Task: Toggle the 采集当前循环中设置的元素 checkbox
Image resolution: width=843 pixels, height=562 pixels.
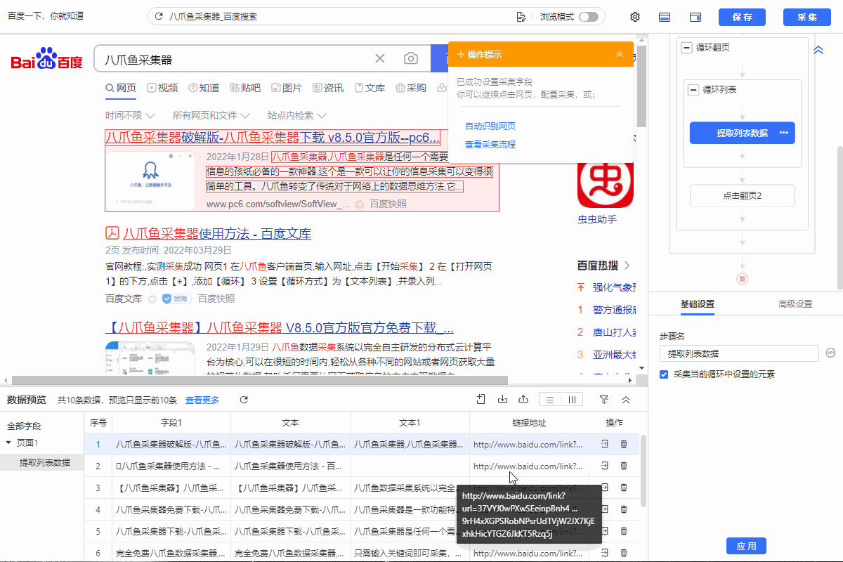Action: pyautogui.click(x=664, y=374)
